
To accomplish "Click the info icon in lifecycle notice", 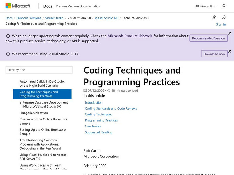I will coord(8,36).
